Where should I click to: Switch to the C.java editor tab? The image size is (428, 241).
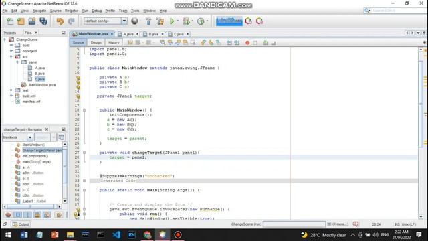coord(179,34)
